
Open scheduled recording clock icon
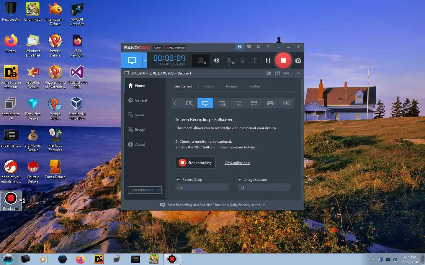(x=259, y=47)
